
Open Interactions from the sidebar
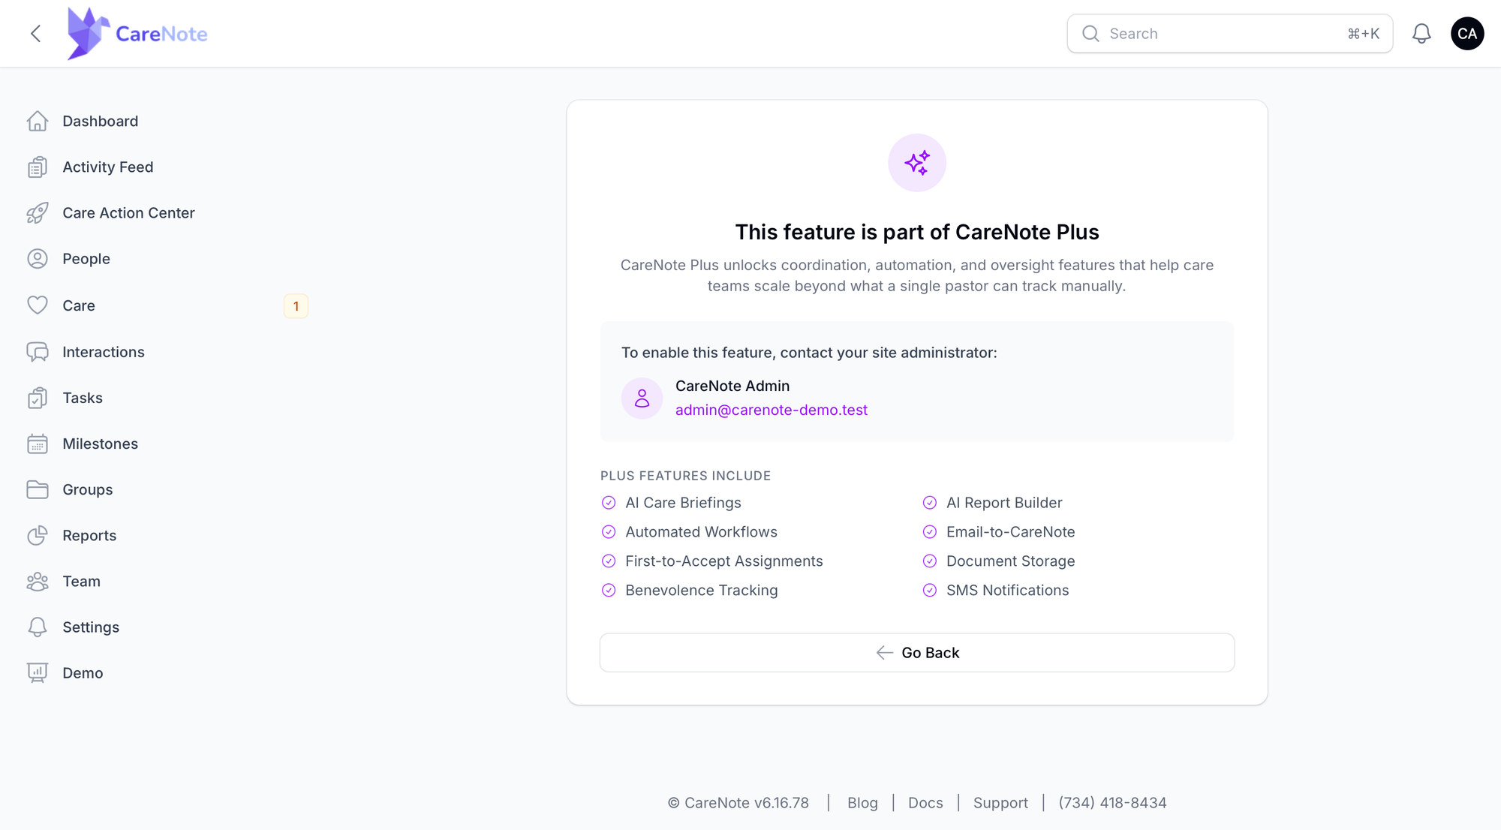(104, 352)
